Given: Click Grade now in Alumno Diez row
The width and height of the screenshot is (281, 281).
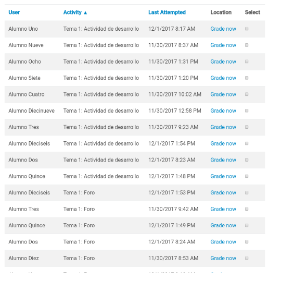Looking at the screenshot, I should [223, 258].
